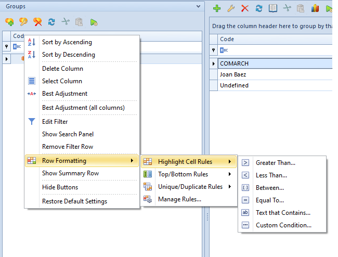Select Between rule
This screenshot has height=257, width=338.
tap(282, 188)
